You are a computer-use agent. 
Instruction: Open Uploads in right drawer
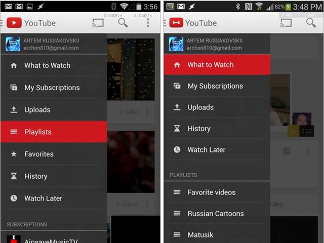click(x=217, y=107)
